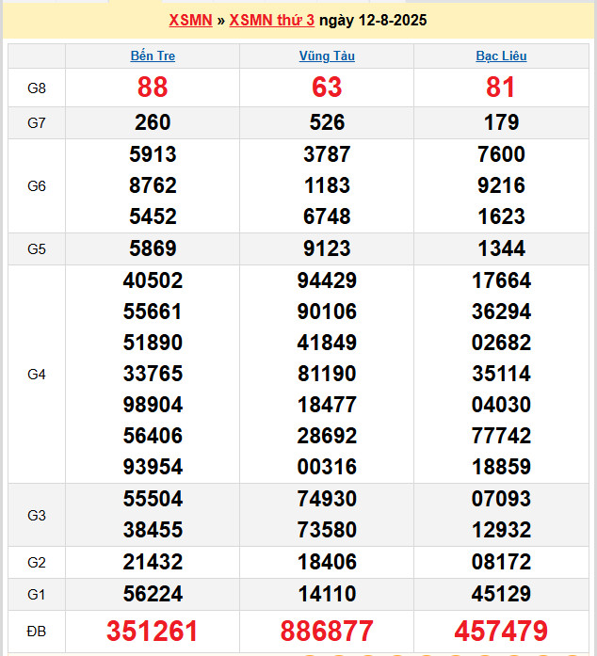Select G5 number 9123
The image size is (597, 656).
pos(327,248)
